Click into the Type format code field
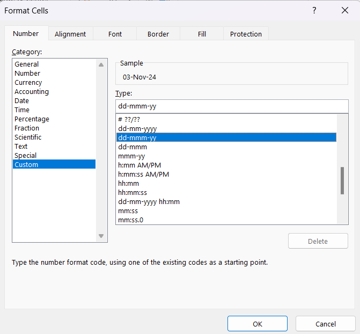The height and width of the screenshot is (334, 360). (232, 106)
